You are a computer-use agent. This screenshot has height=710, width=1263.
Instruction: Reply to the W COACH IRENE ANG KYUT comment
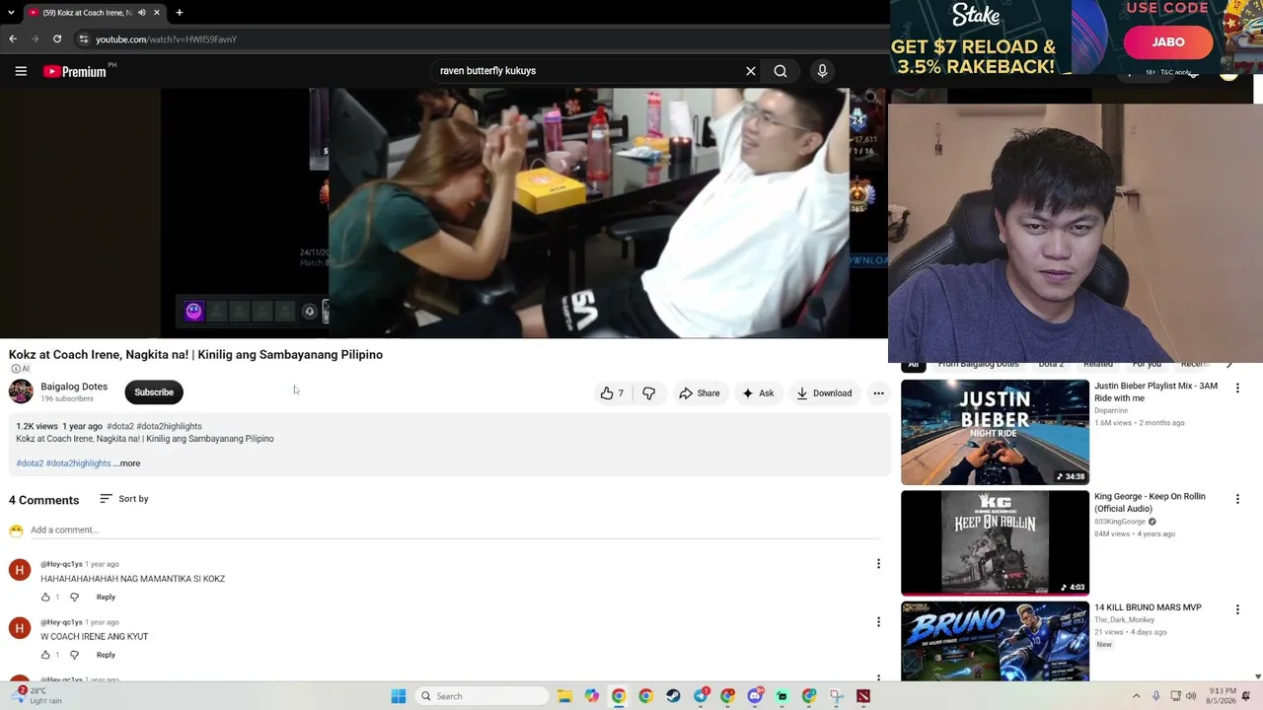click(106, 655)
